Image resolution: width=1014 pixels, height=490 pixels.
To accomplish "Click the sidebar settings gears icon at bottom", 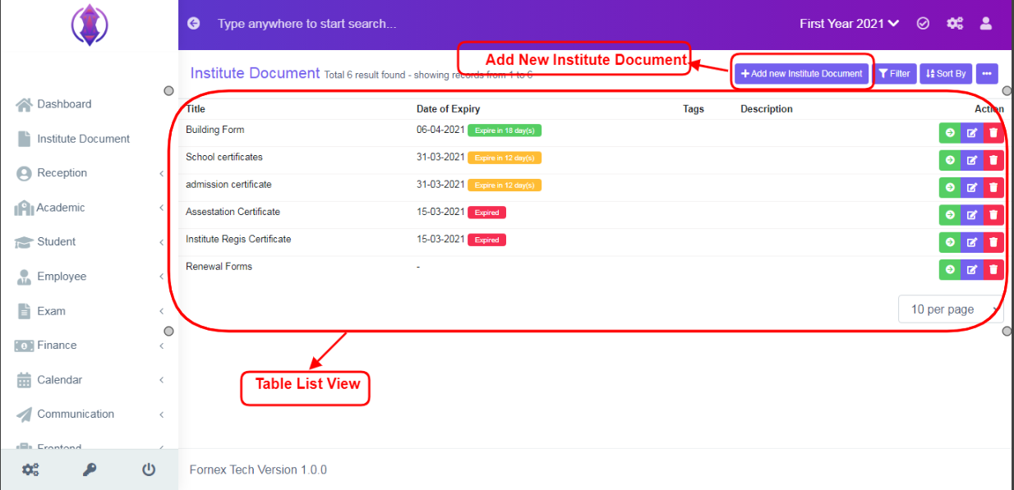I will [30, 469].
